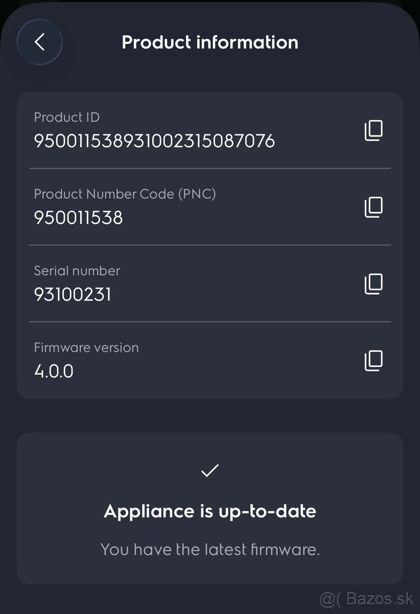The height and width of the screenshot is (614, 420).
Task: Select firmware version 4.0.0 text
Action: point(54,371)
